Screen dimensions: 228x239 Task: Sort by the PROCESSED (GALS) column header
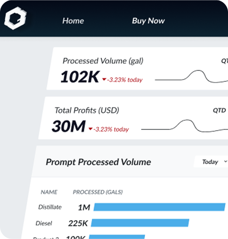click(98, 192)
